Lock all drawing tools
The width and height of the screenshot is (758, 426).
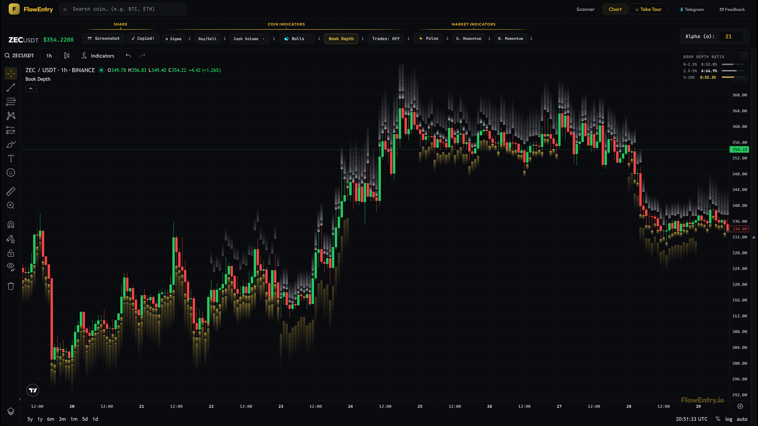[x=11, y=253]
